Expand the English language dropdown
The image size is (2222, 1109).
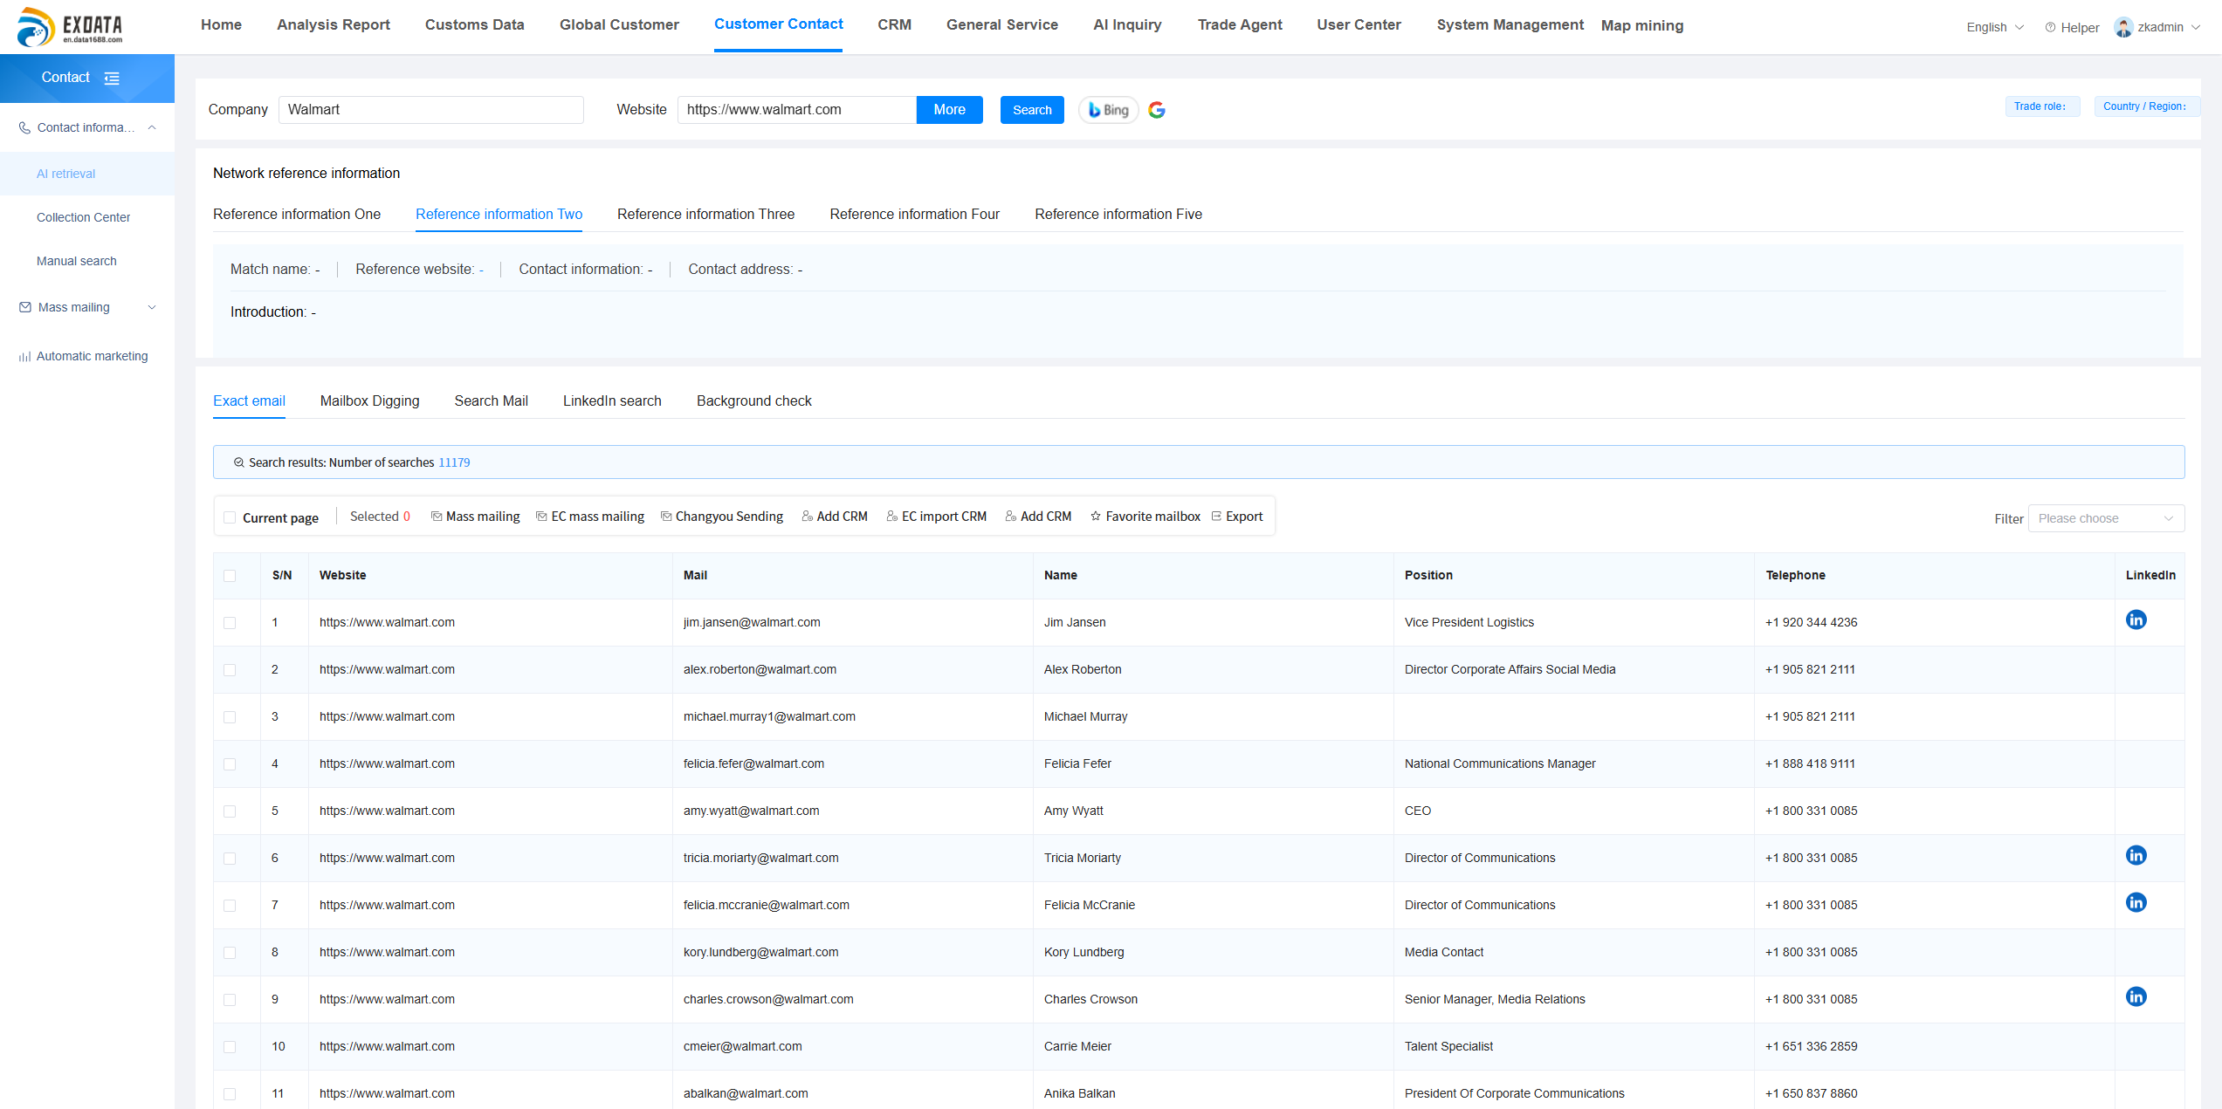click(x=1993, y=27)
